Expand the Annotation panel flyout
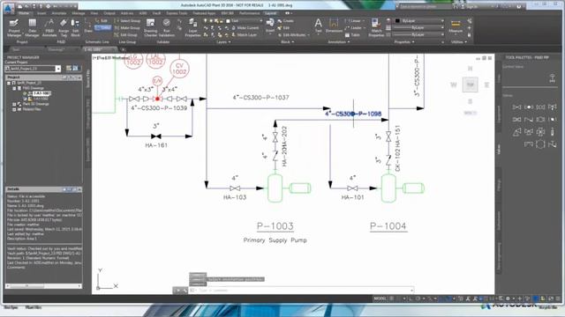Viewport: 565px width, 317px height. pos(339,42)
